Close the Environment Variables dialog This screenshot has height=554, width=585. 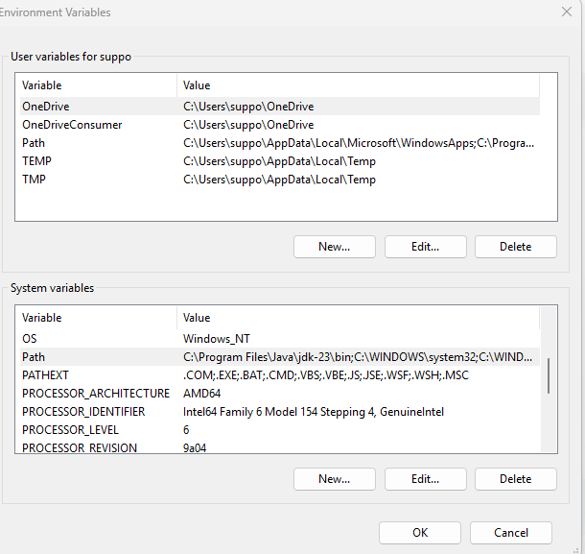tap(567, 12)
